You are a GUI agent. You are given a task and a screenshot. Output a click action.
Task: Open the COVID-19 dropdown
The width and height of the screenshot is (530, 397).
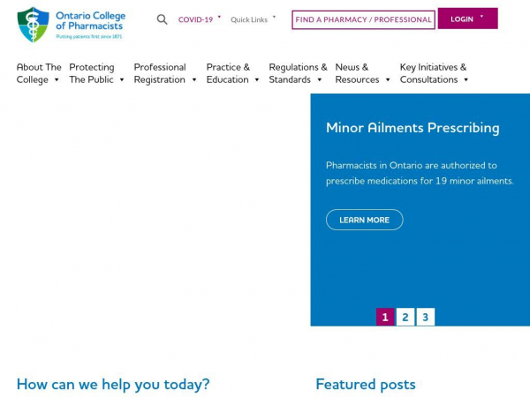pos(200,19)
